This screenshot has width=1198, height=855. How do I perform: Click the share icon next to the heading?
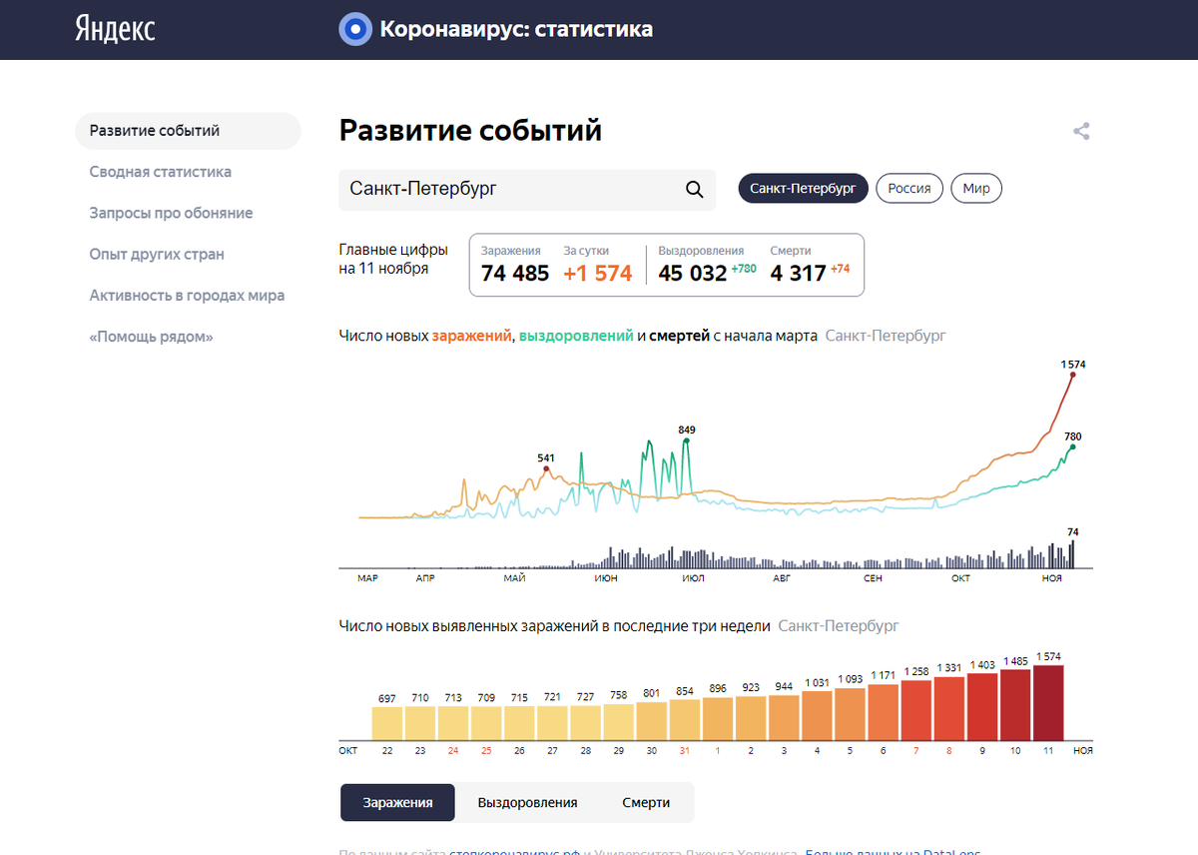pyautogui.click(x=1081, y=131)
